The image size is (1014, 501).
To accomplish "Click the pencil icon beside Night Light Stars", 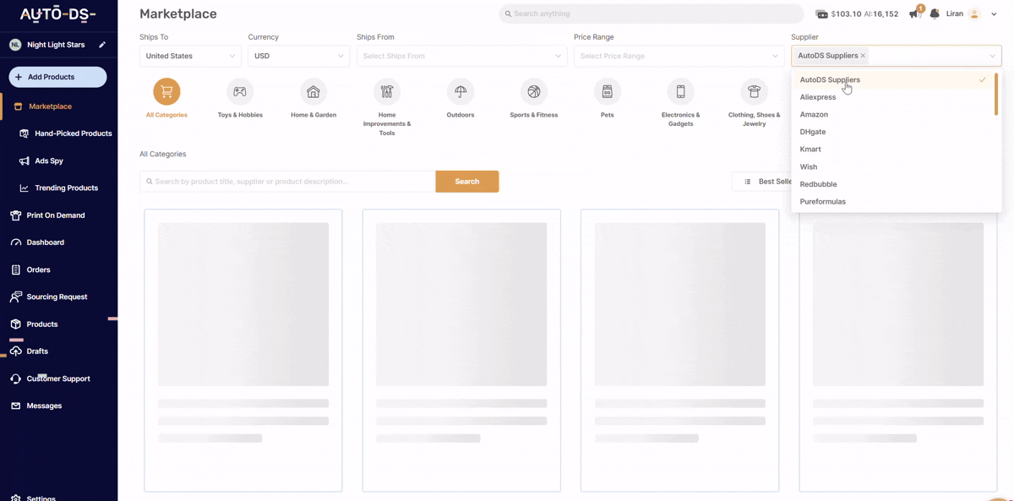I will 102,45.
